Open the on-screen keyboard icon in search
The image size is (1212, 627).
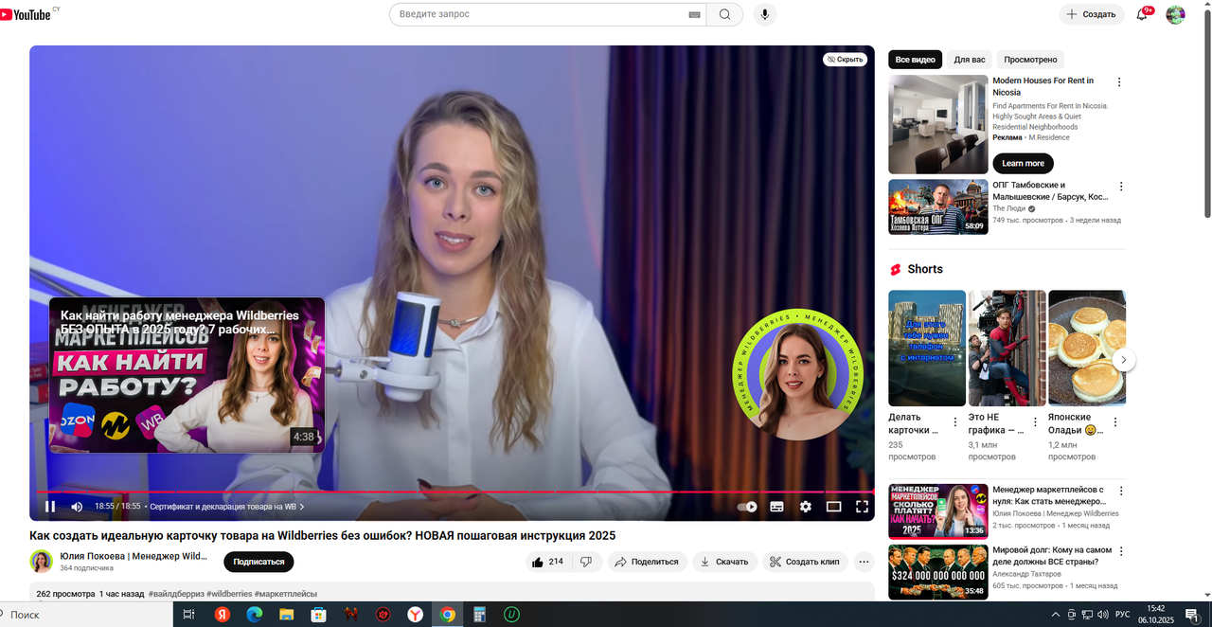(694, 14)
